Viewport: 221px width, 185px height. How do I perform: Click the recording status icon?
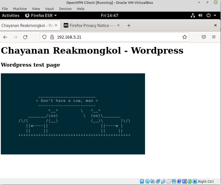pos(179,181)
